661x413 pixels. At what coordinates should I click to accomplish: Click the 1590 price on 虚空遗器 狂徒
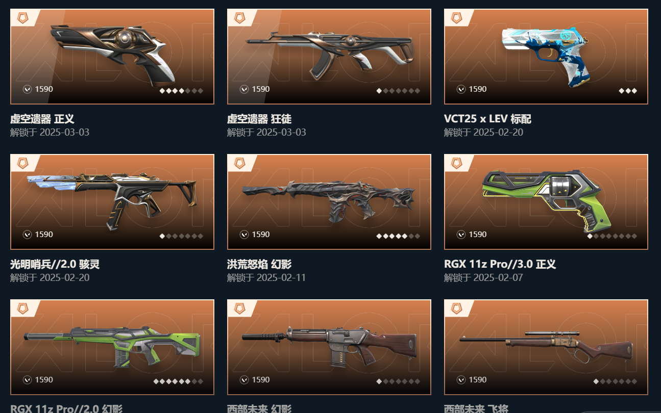point(261,89)
